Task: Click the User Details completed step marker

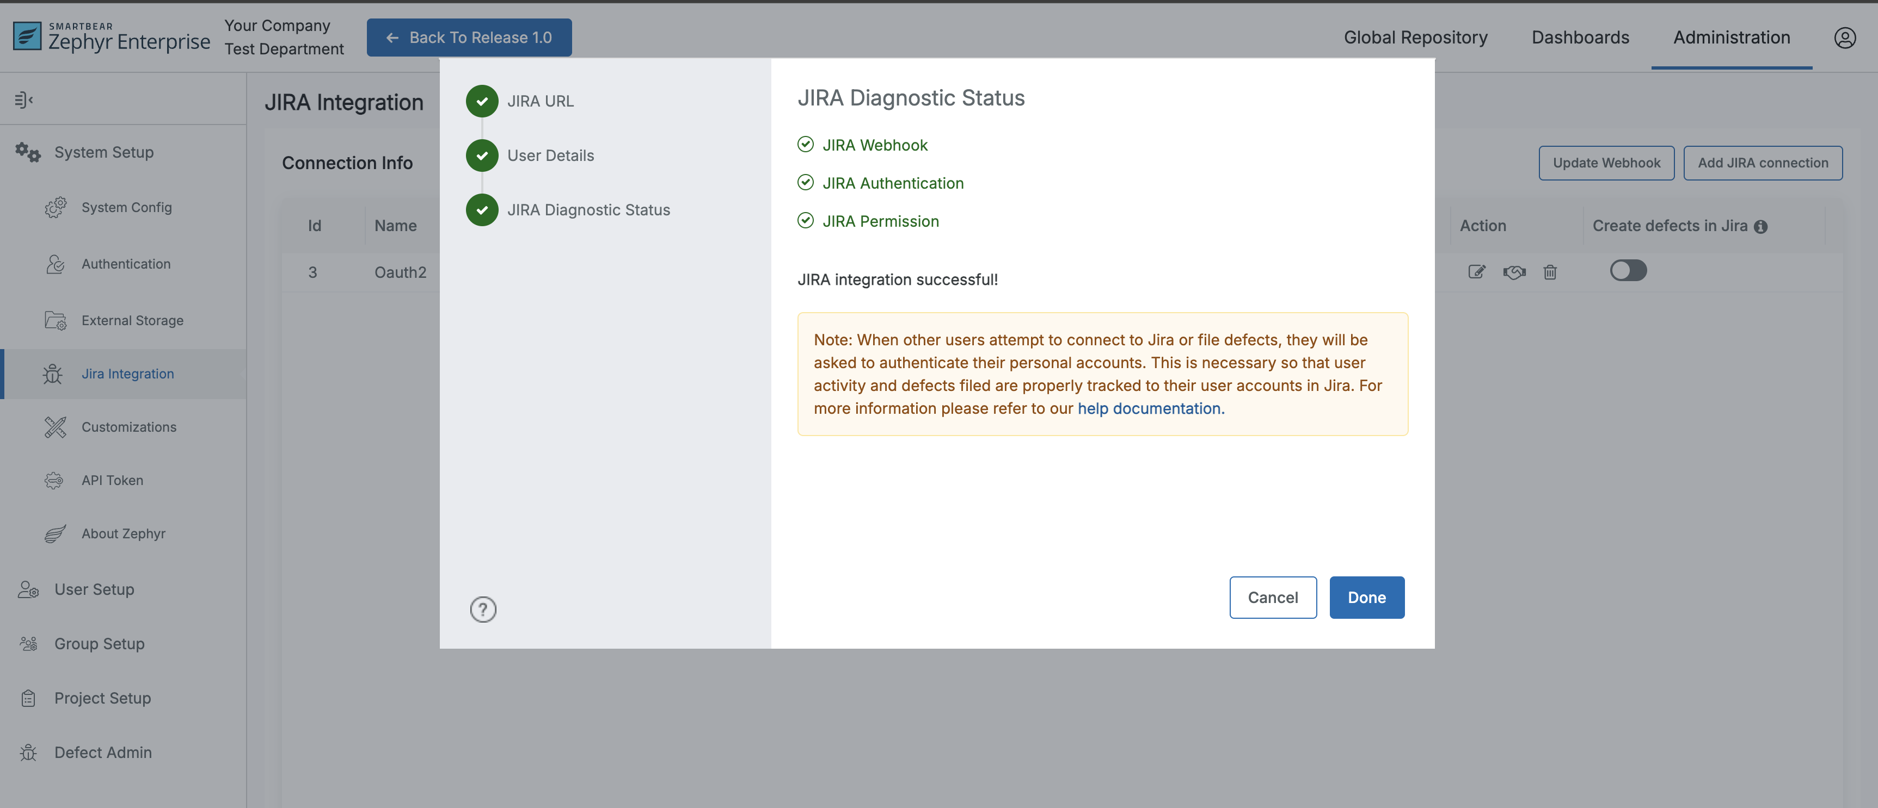Action: pyautogui.click(x=481, y=155)
